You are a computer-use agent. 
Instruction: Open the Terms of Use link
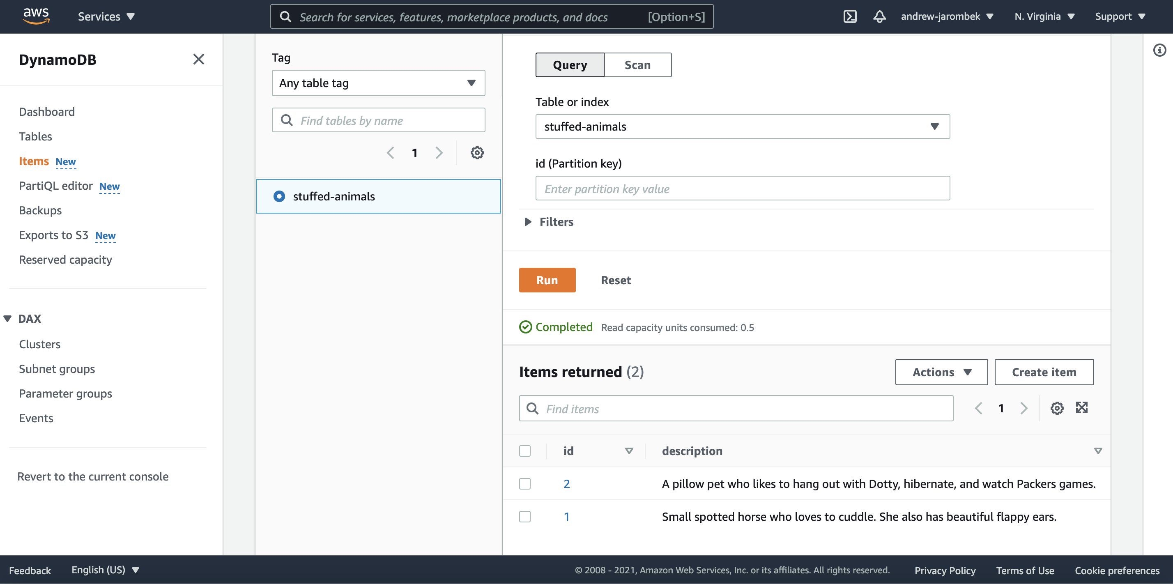click(x=1025, y=570)
